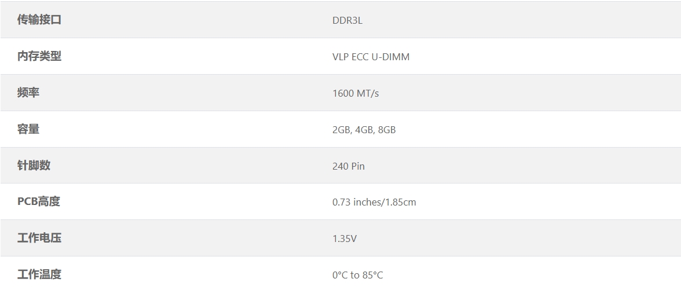Select the DDR3L value text
This screenshot has height=297, width=681.
pyautogui.click(x=347, y=20)
